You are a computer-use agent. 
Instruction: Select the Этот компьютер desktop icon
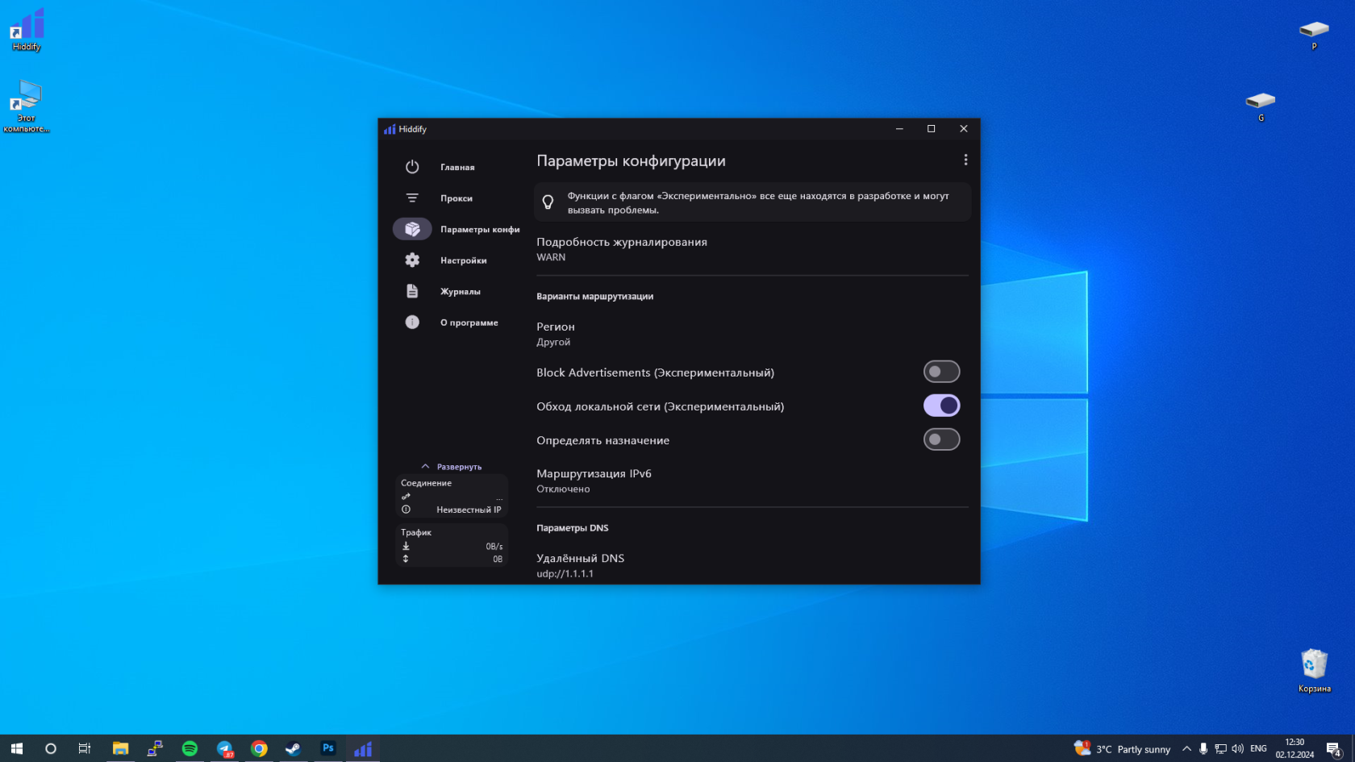click(x=27, y=105)
